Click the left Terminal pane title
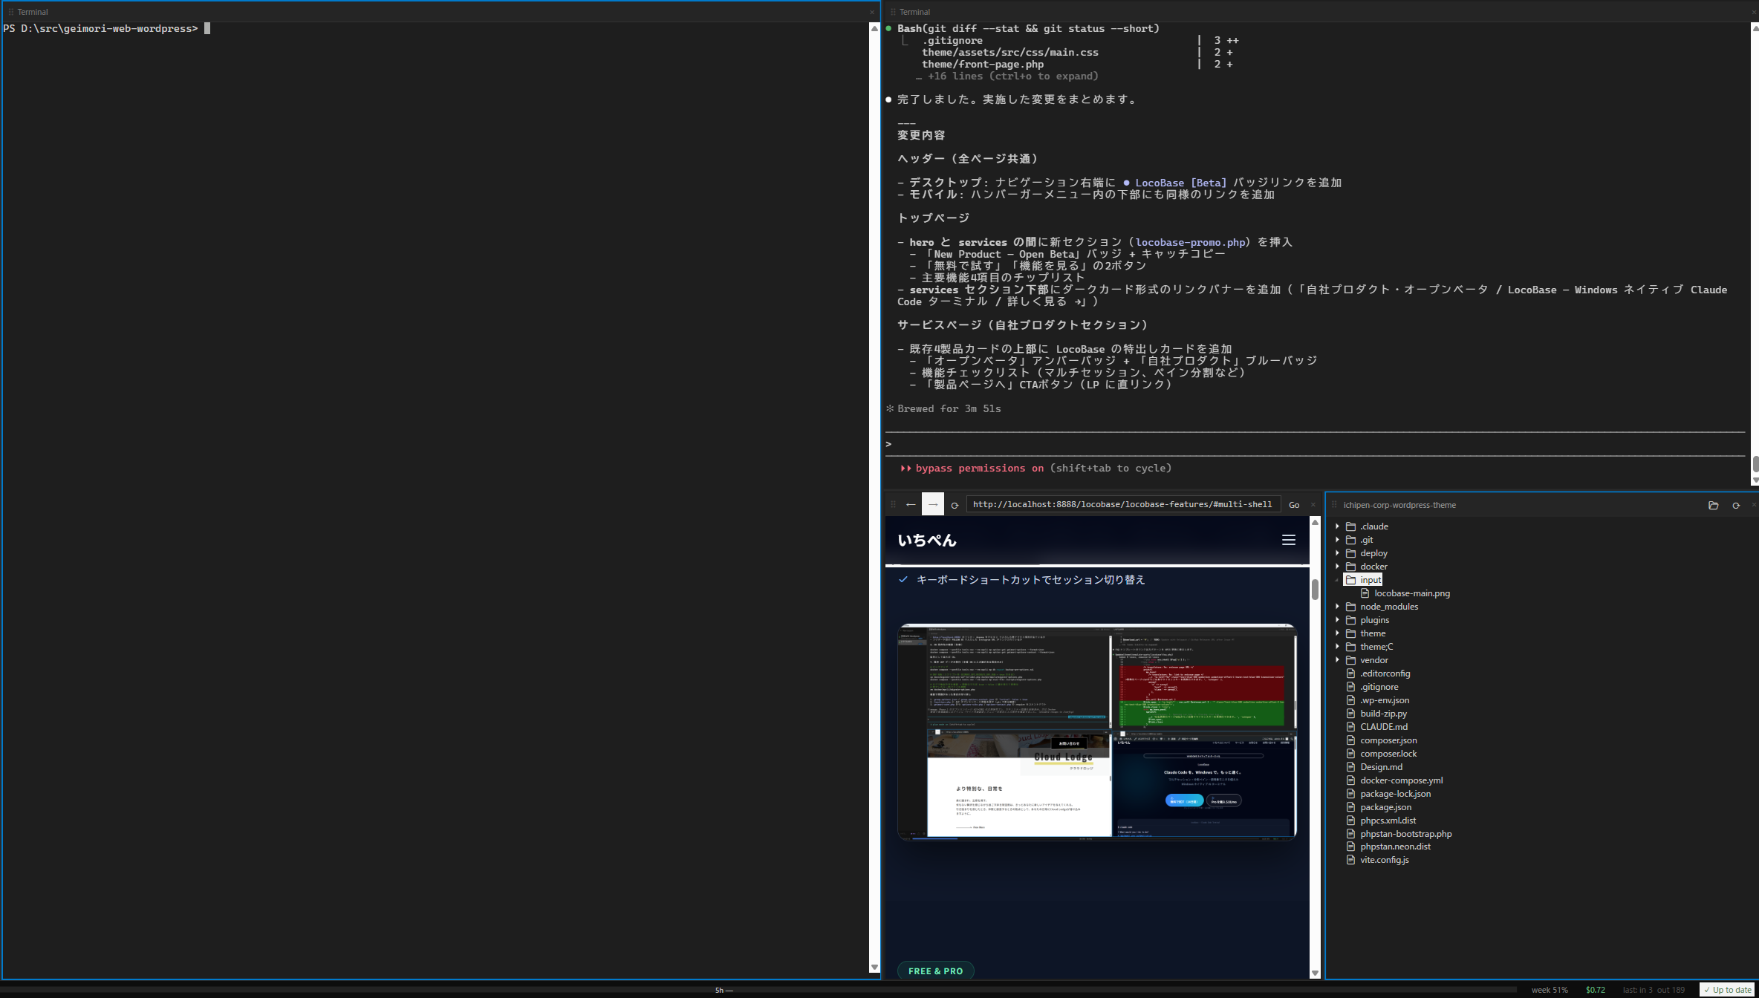This screenshot has width=1759, height=998. click(33, 12)
